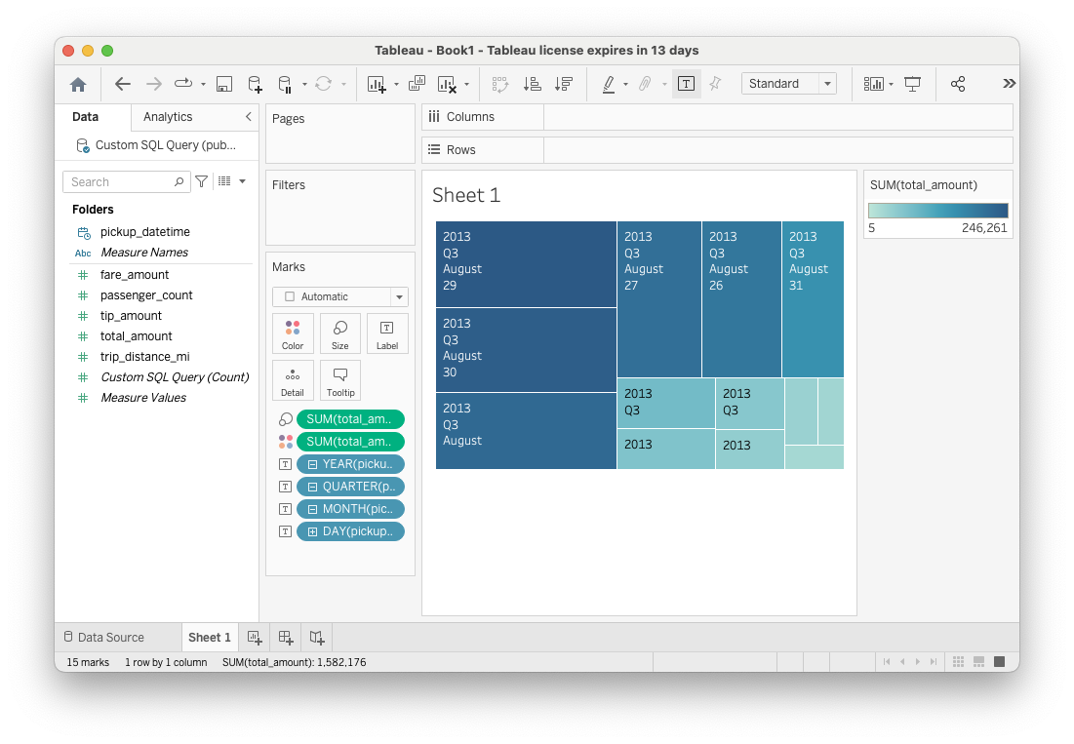Image resolution: width=1074 pixels, height=744 pixels.
Task: Click the Color button in Marks card
Action: tap(293, 333)
